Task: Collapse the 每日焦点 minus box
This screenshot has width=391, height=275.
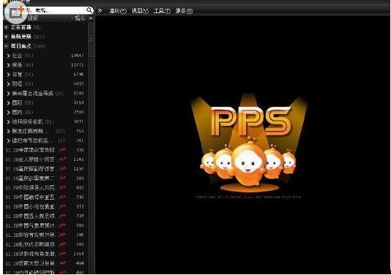Action: coord(7,46)
